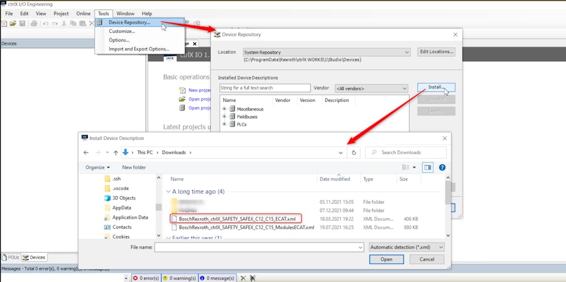Click the New file toolbar icon

point(5,23)
